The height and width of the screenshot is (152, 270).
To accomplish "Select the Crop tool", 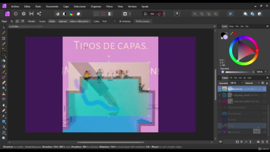I will tap(4, 38).
